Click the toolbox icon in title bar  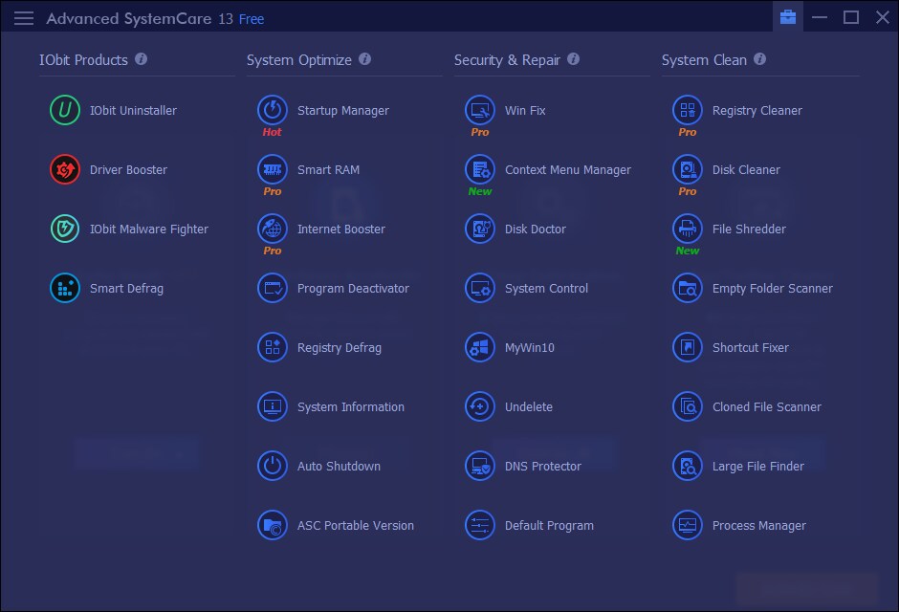788,17
